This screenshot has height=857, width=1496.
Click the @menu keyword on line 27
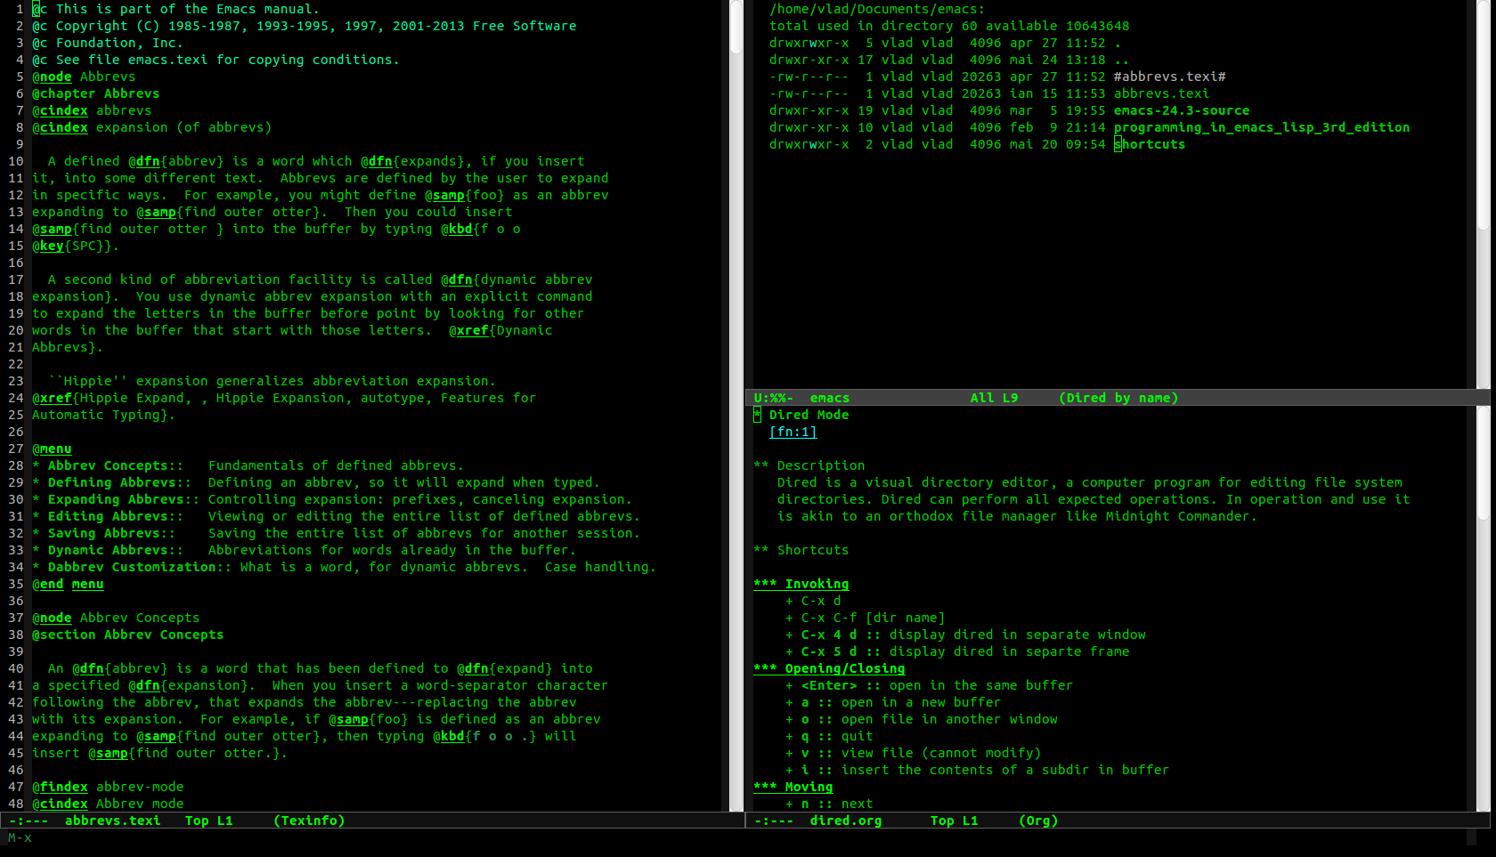[52, 449]
